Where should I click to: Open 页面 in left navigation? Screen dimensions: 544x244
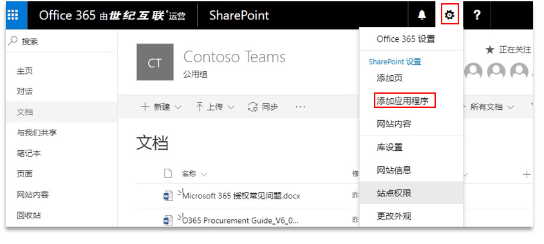point(24,174)
